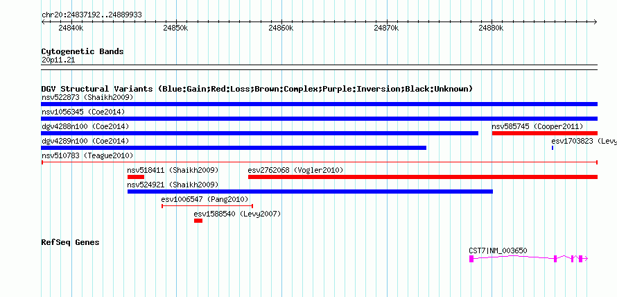Click the RefSeq Genes track title
The image size is (617, 297).
(x=70, y=242)
